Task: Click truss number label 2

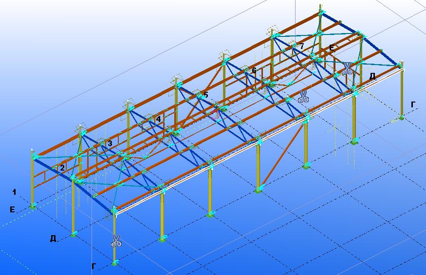Action: pyautogui.click(x=62, y=168)
